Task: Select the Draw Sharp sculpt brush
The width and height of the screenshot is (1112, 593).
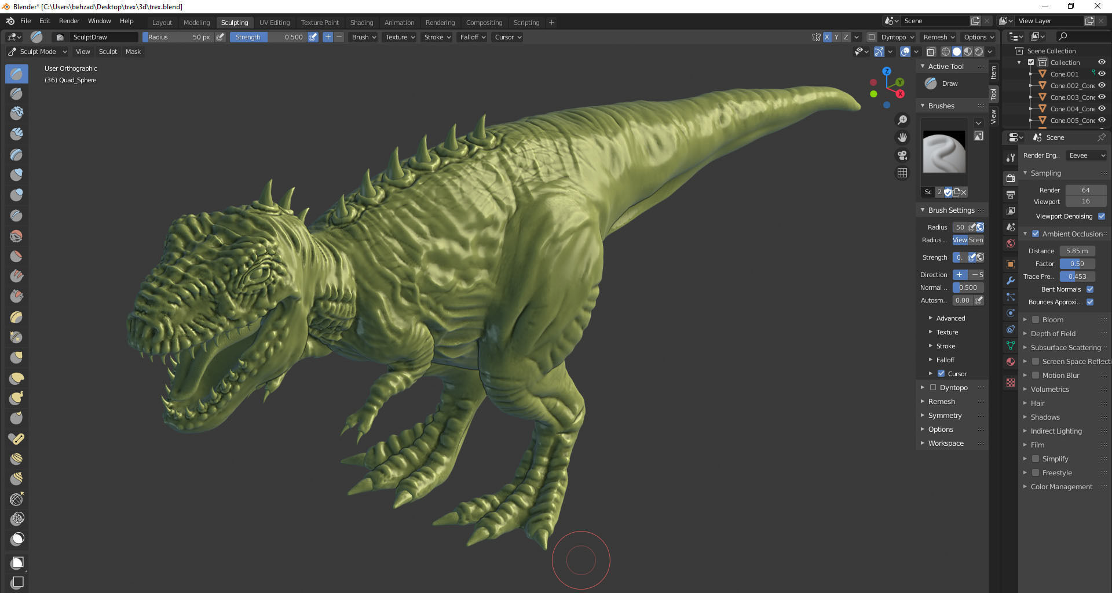Action: coord(17,93)
